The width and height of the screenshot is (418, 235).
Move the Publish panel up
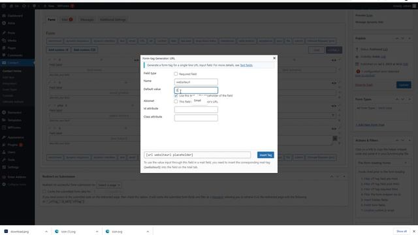coord(397,39)
